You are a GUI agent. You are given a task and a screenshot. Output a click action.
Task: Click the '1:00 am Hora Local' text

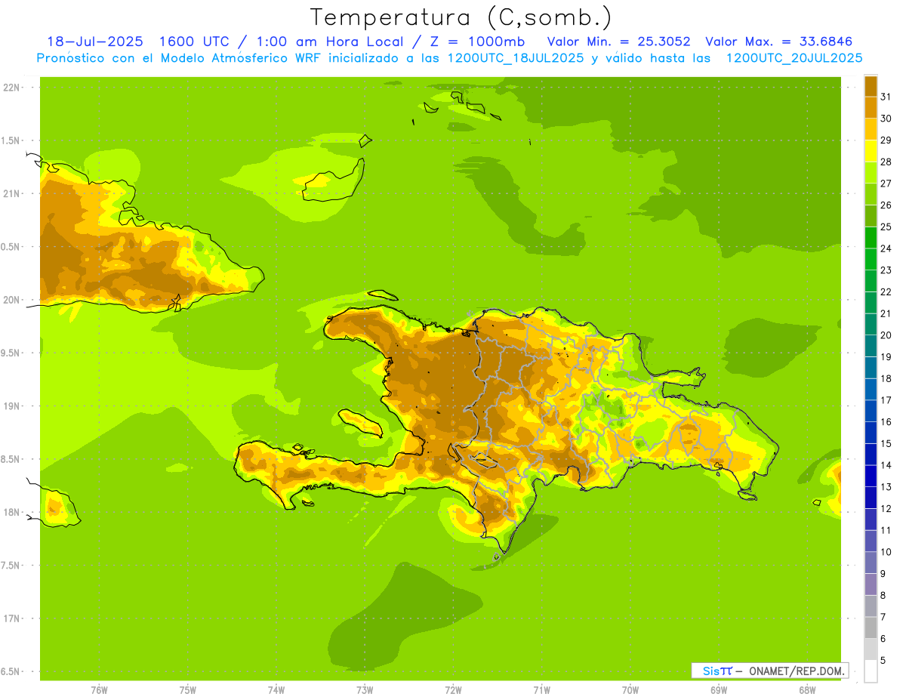pos(334,42)
